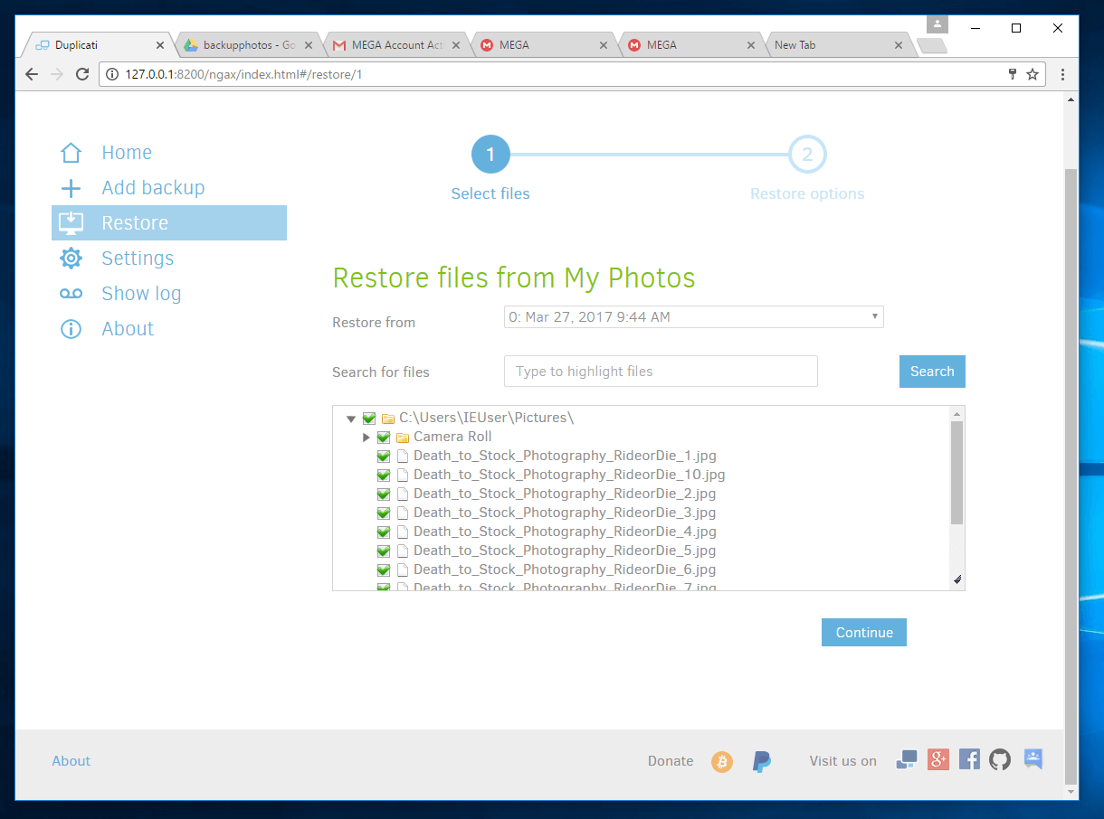Click the Home house icon in sidebar
This screenshot has width=1104, height=819.
coord(71,153)
